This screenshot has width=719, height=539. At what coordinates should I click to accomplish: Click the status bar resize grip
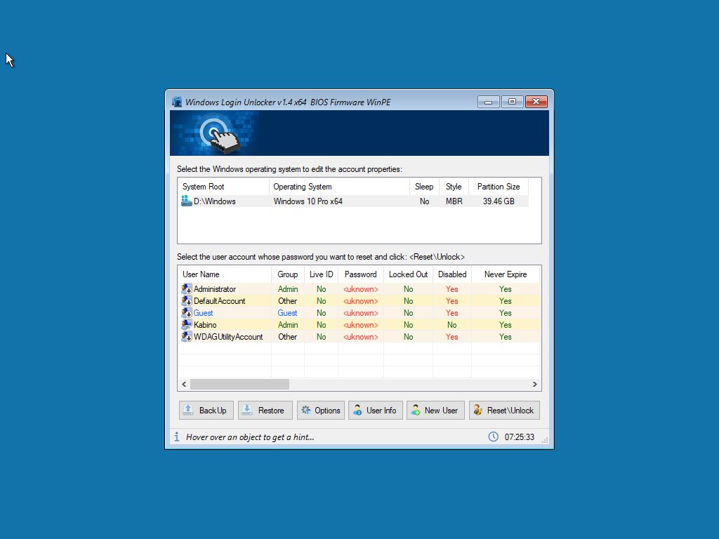click(545, 440)
